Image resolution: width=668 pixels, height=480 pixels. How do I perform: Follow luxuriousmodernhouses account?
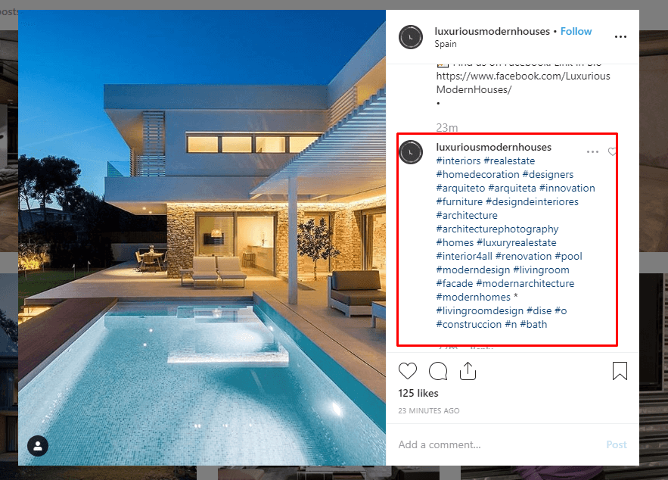click(576, 31)
